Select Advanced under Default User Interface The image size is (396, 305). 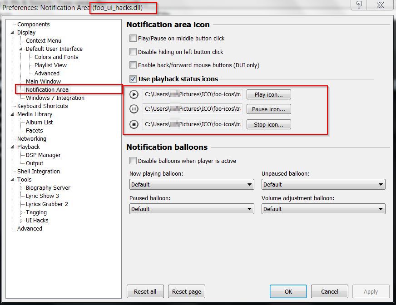point(47,73)
